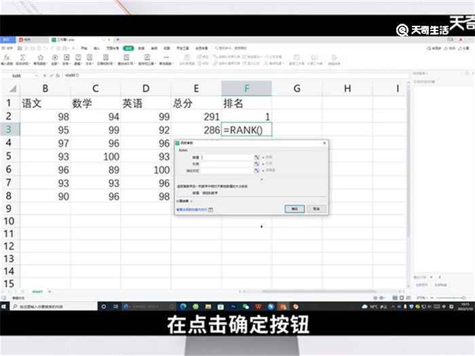Click the Windows Start button
Screen dimensions: 475x356
4,306
